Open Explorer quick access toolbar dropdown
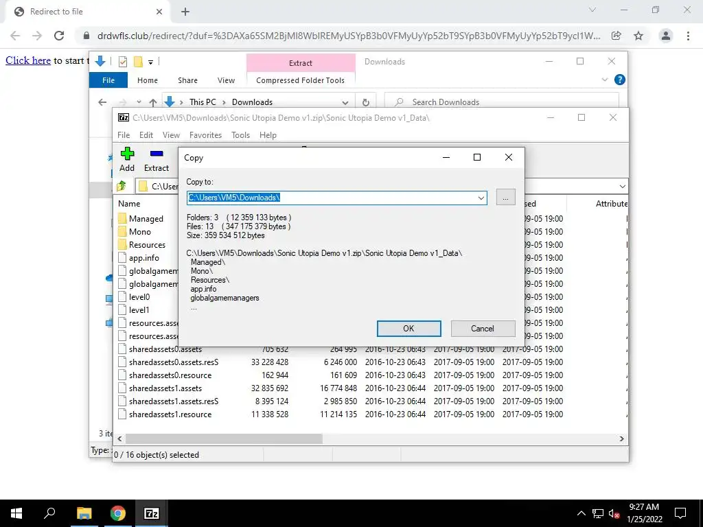Viewport: 703px width, 527px height. coord(150,62)
